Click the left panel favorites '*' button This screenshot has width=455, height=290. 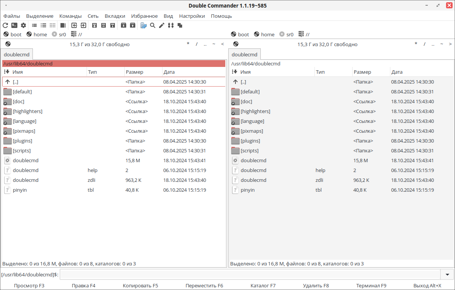coord(188,44)
